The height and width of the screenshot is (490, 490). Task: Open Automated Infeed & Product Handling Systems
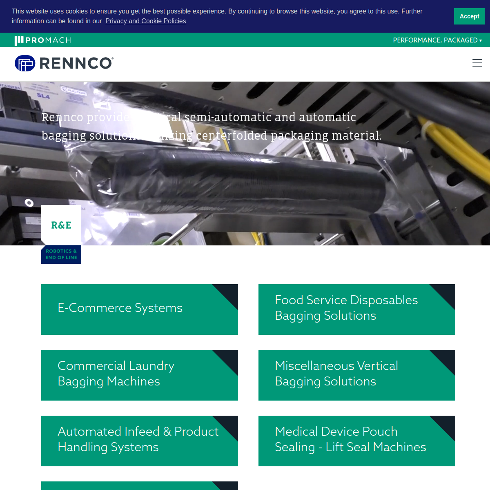point(140,441)
